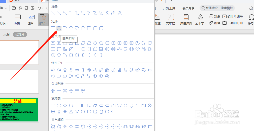
Task: Select the snip single corner rectangle
Action: tap(65, 28)
